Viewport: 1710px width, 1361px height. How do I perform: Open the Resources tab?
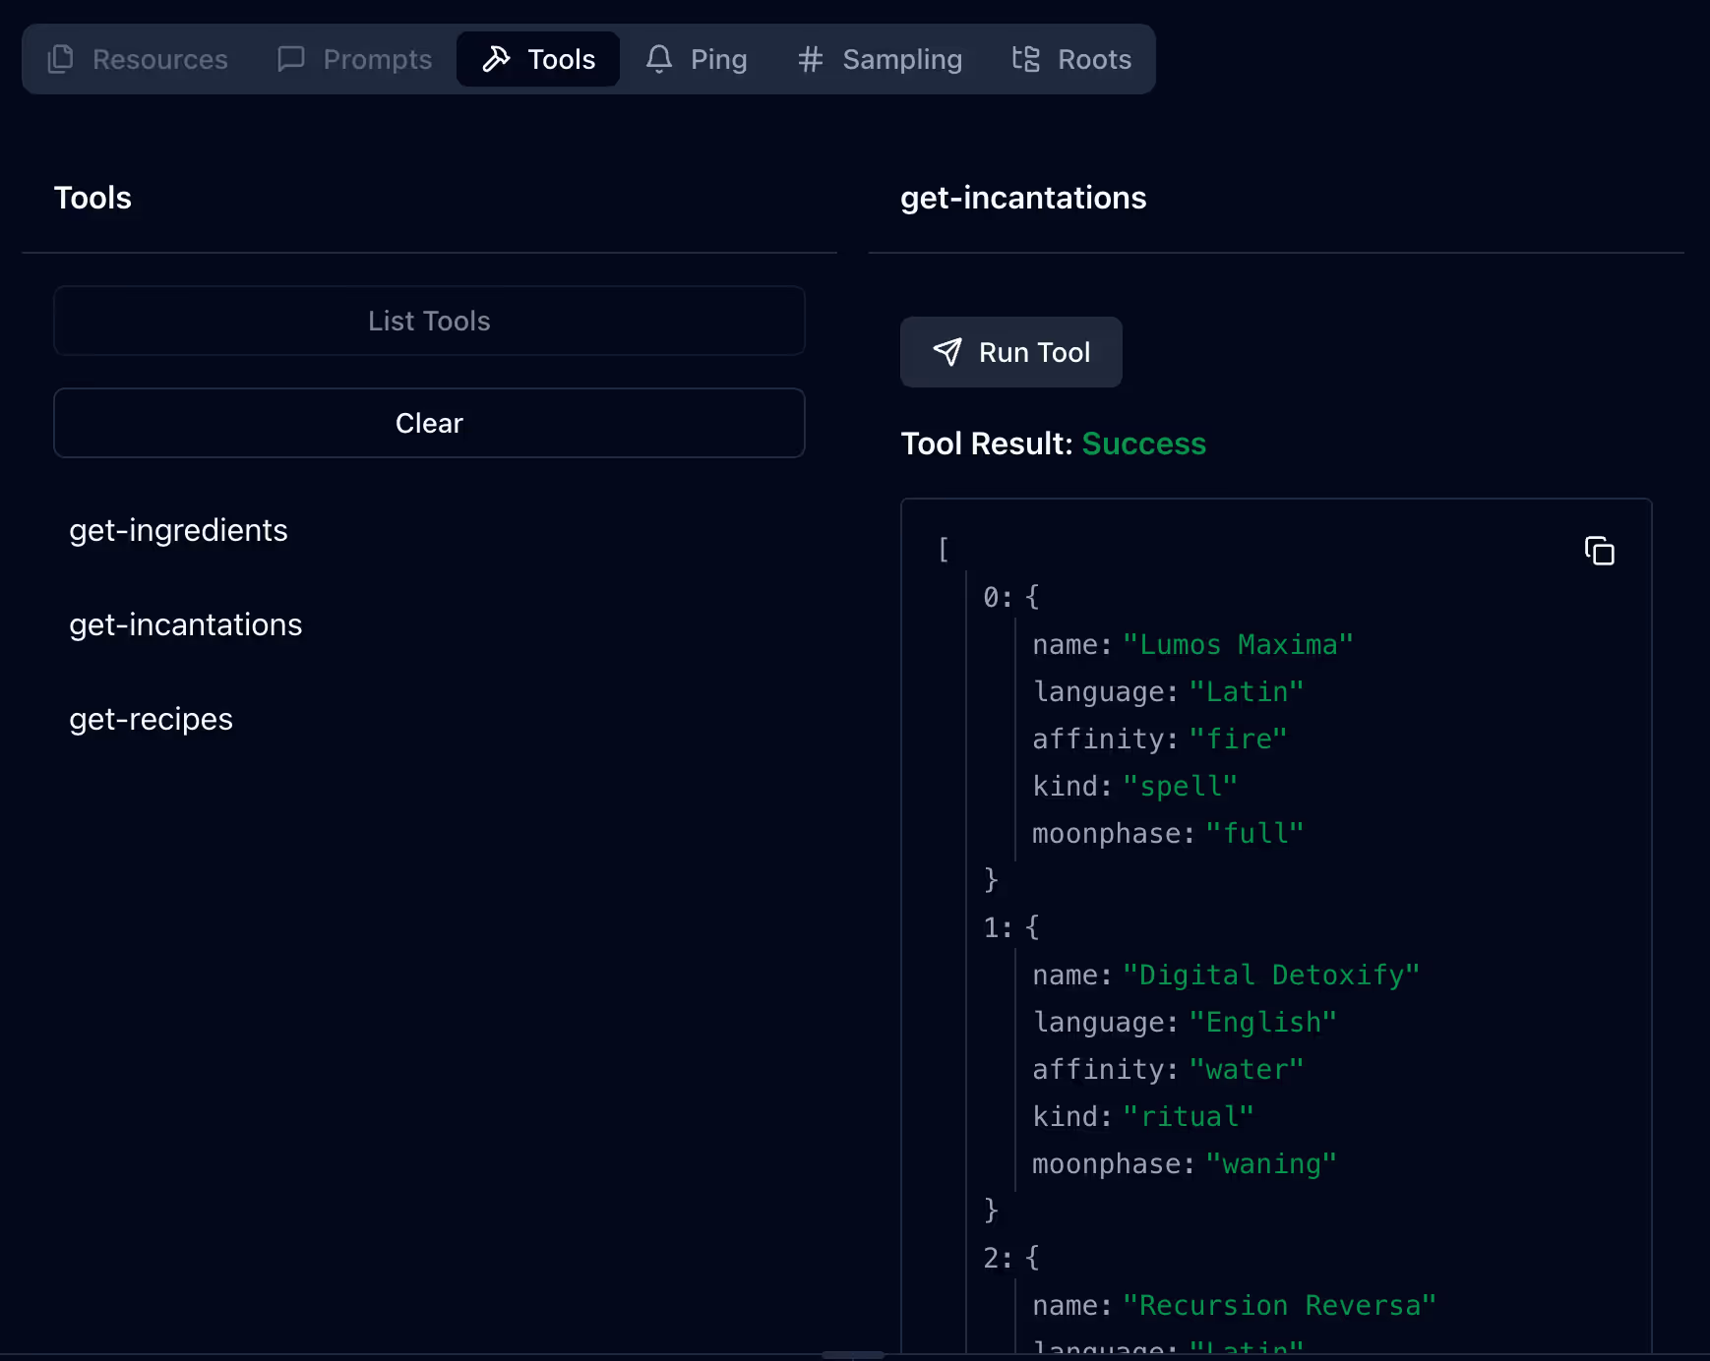click(x=138, y=58)
